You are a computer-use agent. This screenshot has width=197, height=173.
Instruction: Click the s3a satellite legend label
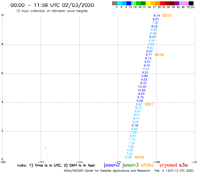pos(183,165)
